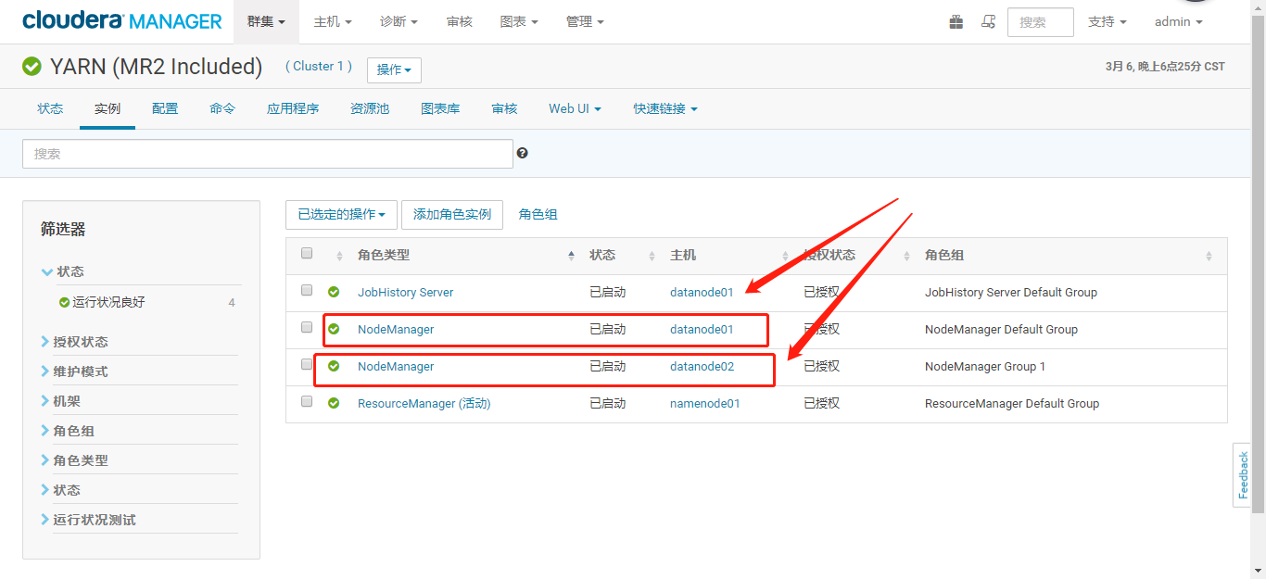Open the 快速链接 dropdown tab

point(665,108)
